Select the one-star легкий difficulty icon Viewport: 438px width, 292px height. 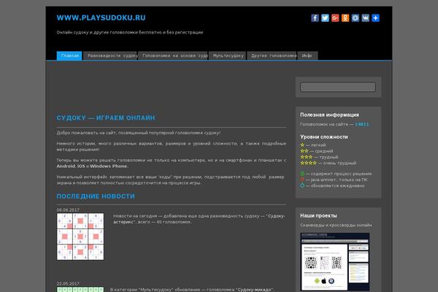coord(302,145)
